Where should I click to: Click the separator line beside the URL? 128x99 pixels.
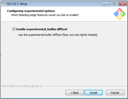point(86,86)
